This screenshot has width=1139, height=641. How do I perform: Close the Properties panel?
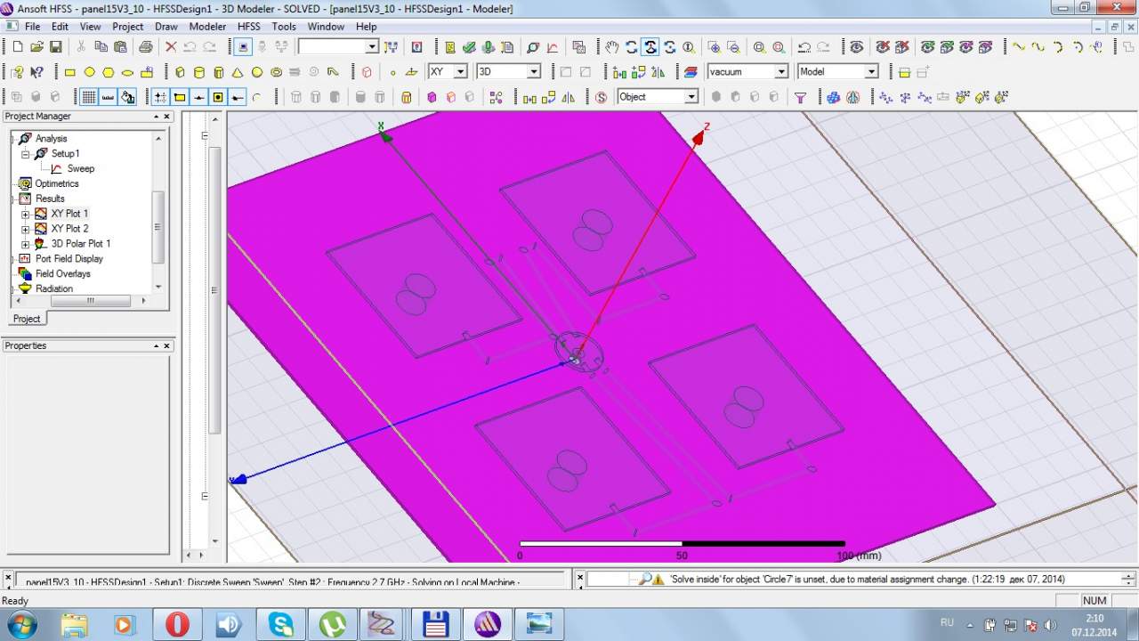coord(166,346)
